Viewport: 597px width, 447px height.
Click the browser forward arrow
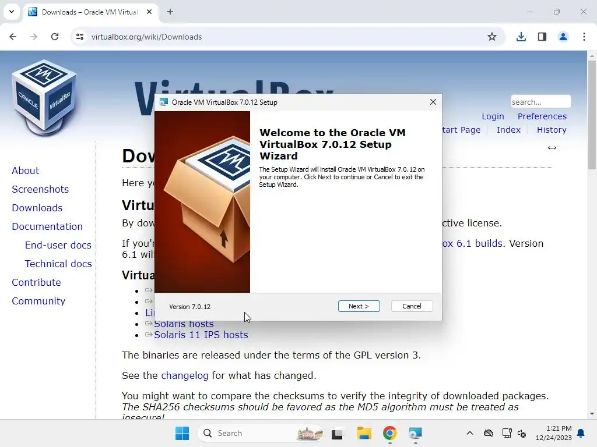34,37
